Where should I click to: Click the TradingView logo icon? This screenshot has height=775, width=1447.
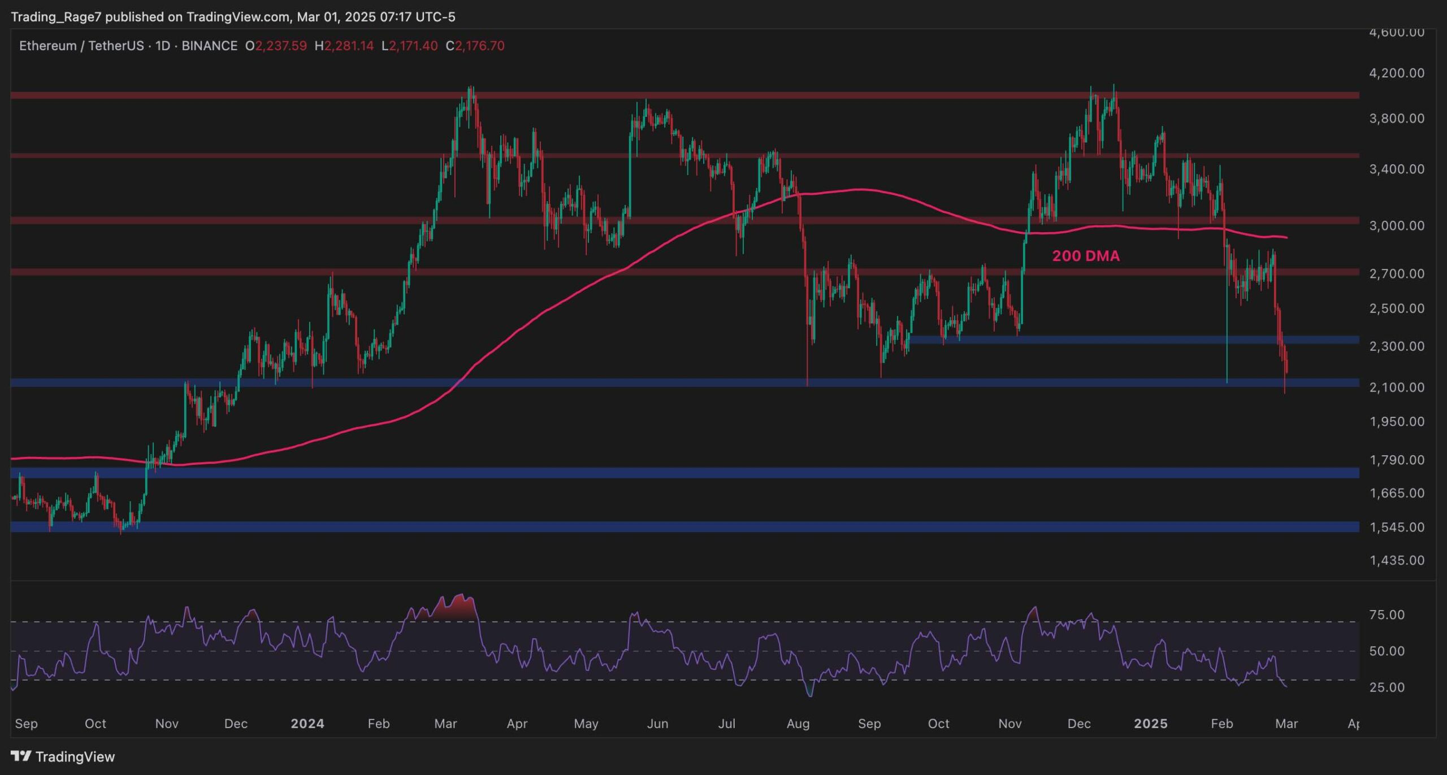[x=21, y=756]
